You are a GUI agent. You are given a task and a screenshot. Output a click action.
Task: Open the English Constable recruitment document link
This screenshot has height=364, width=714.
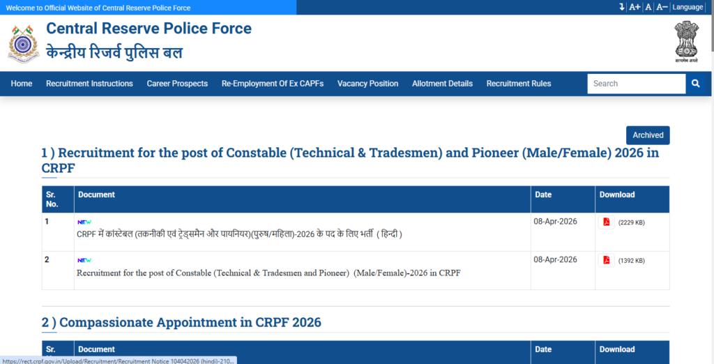coord(268,273)
